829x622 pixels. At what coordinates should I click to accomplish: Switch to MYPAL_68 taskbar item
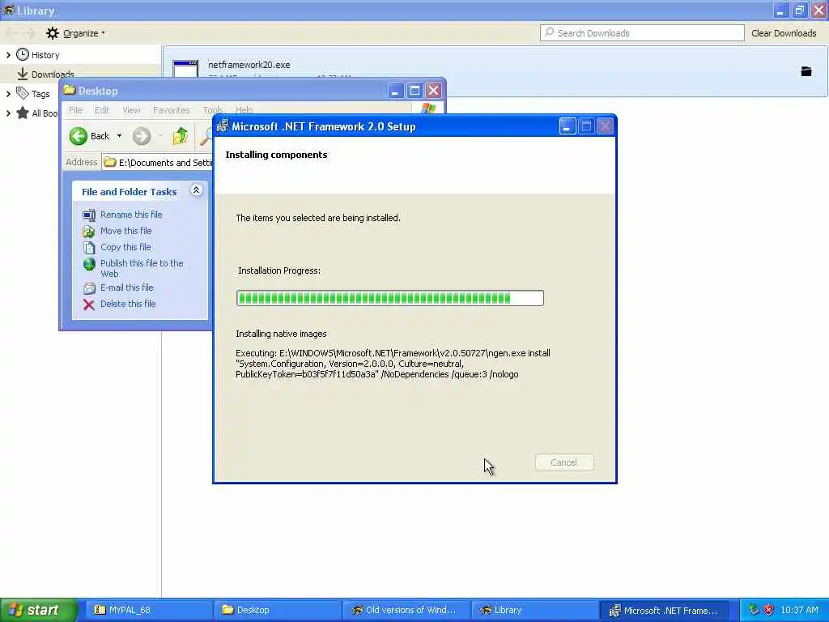click(x=149, y=610)
